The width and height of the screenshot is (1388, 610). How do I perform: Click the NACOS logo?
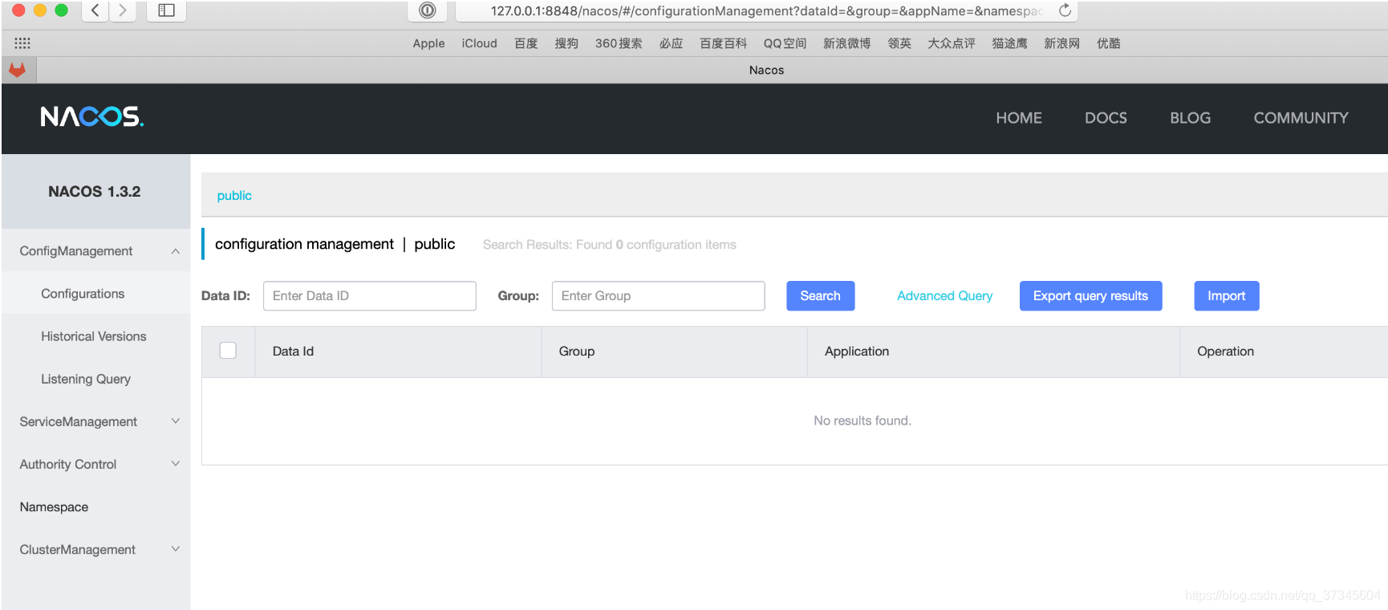[92, 117]
